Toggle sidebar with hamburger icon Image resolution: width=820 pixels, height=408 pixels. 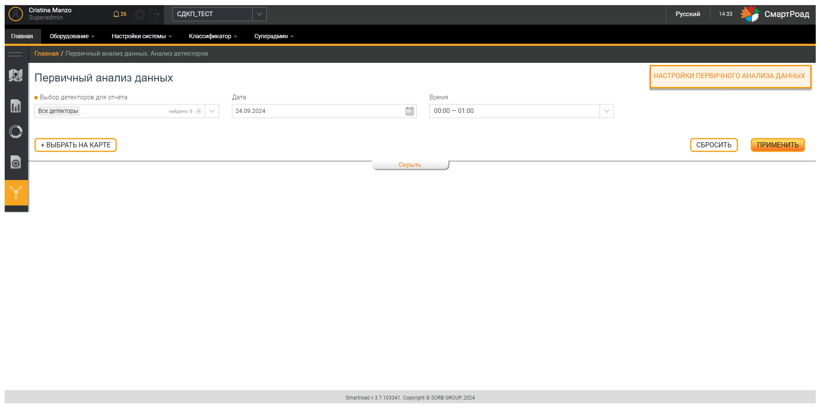15,54
